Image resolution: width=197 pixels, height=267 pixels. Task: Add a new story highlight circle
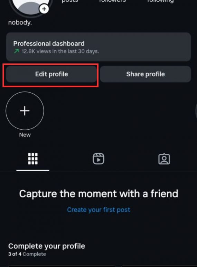tap(25, 111)
